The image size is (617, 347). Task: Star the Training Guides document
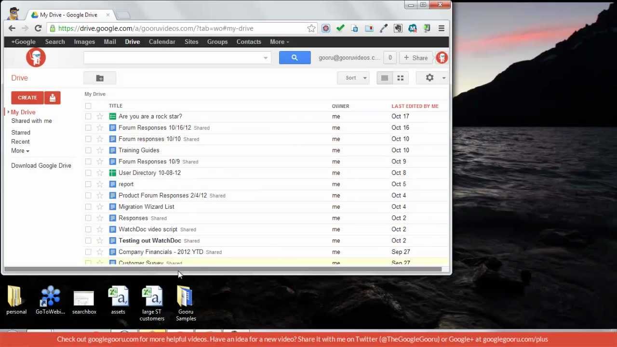(x=100, y=150)
